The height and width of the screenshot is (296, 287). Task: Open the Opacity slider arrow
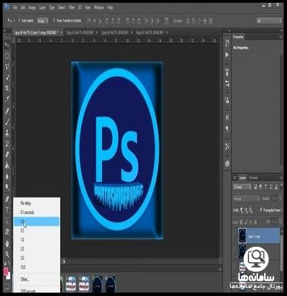pyautogui.click(x=280, y=199)
